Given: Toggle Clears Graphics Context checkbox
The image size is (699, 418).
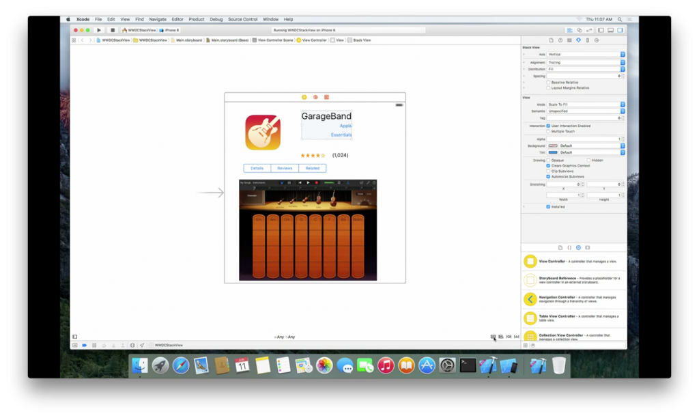Looking at the screenshot, I should (x=548, y=165).
